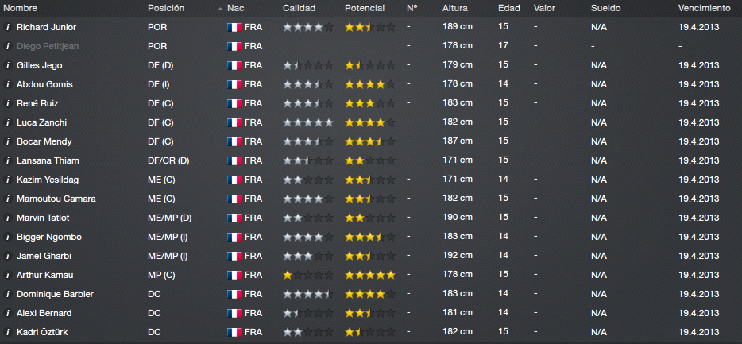
Task: Sort by Vencimiento column header
Action: click(704, 8)
